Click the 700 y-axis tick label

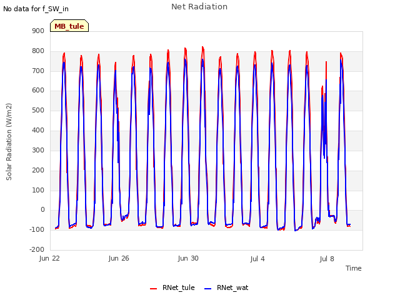pyautogui.click(x=38, y=71)
